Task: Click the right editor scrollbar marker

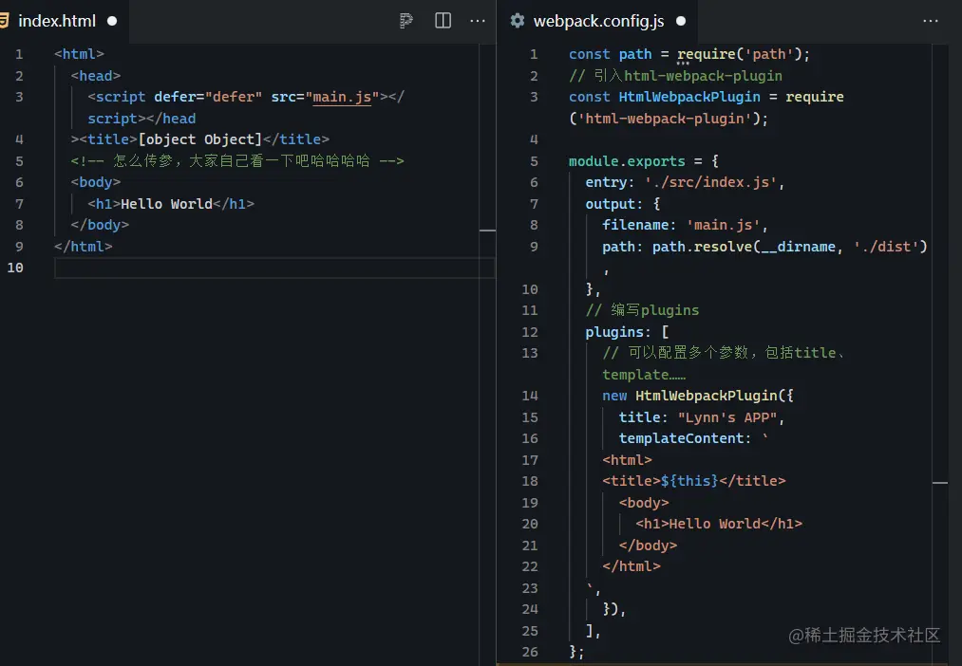Action: coord(940,483)
